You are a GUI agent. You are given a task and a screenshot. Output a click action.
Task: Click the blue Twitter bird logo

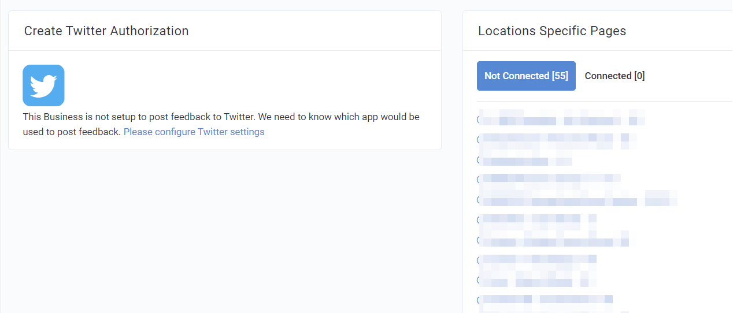(43, 85)
